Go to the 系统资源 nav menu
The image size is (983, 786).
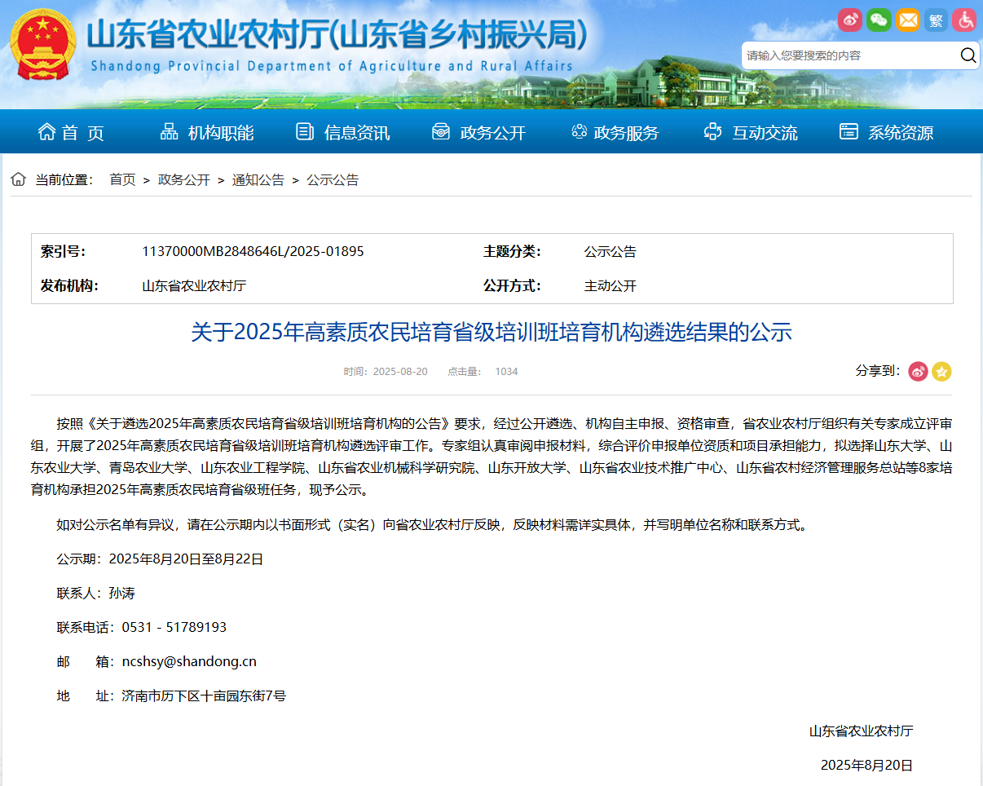click(x=901, y=133)
